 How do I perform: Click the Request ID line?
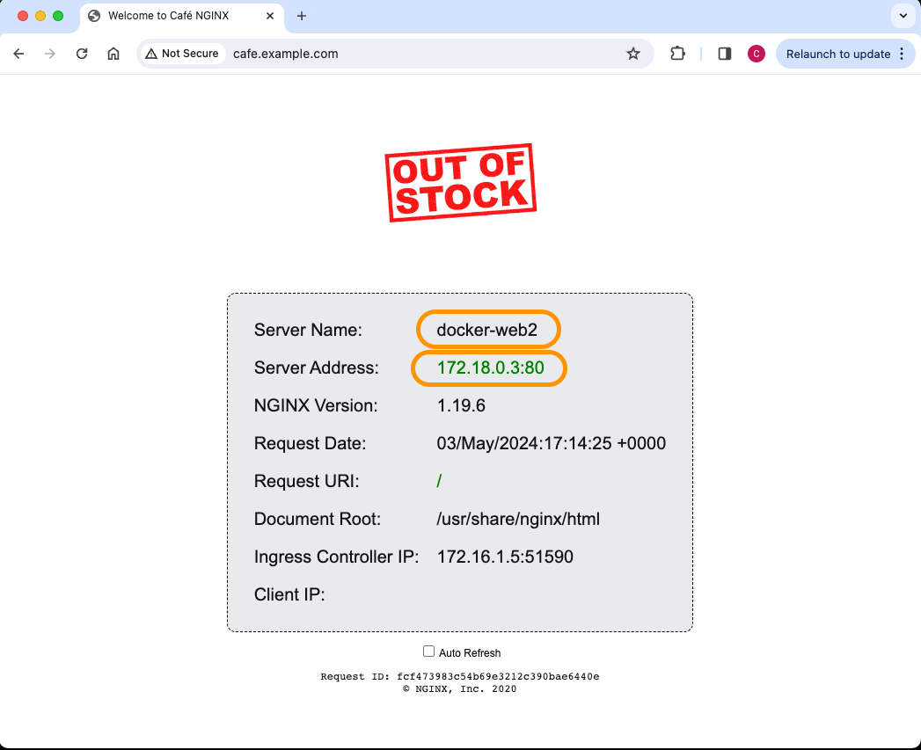[460, 677]
